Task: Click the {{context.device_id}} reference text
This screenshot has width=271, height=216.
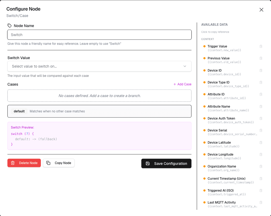Action: pyautogui.click(x=224, y=74)
